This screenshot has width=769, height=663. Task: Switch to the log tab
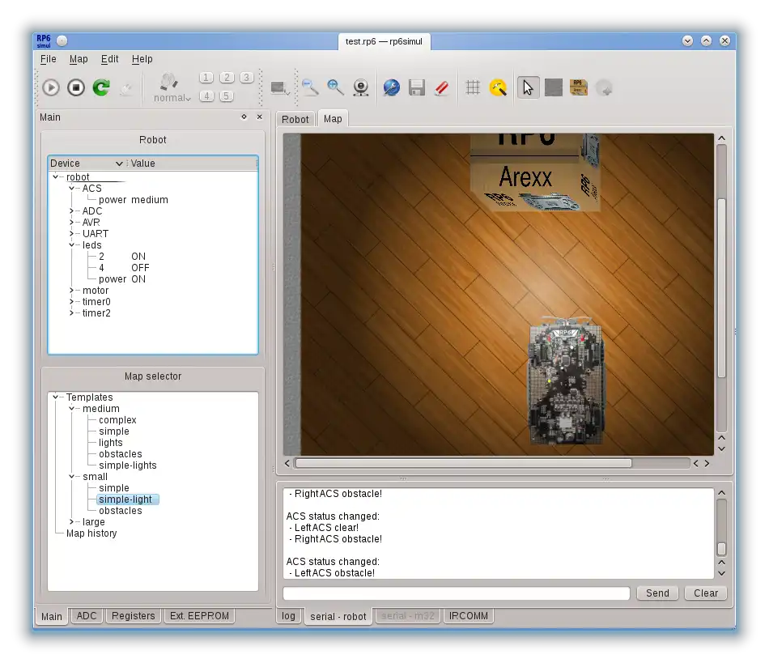pyautogui.click(x=288, y=616)
